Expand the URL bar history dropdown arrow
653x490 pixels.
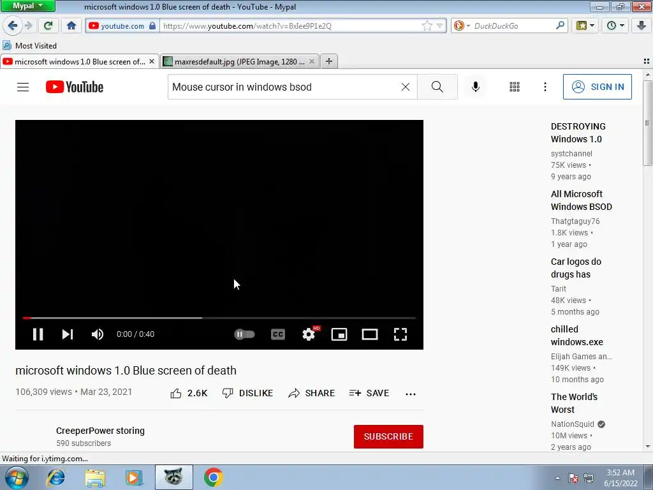click(x=439, y=26)
